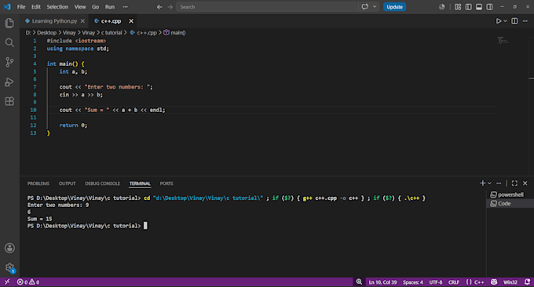
Task: Select the powershell terminal instance
Action: (510, 194)
